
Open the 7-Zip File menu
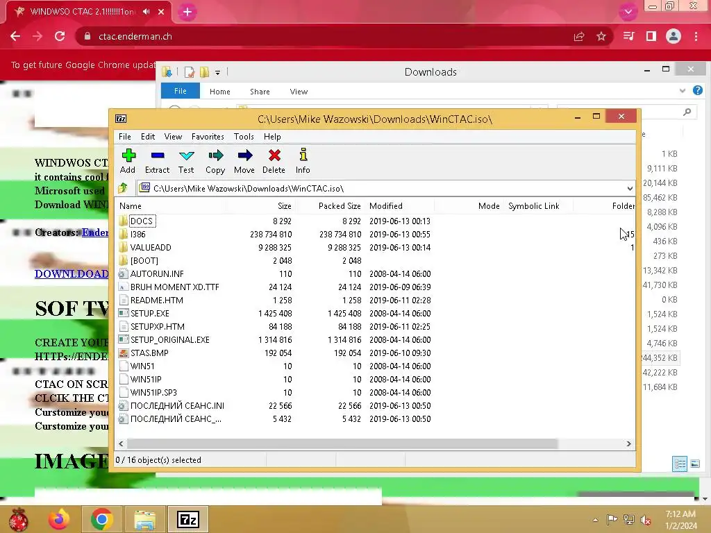coord(125,137)
